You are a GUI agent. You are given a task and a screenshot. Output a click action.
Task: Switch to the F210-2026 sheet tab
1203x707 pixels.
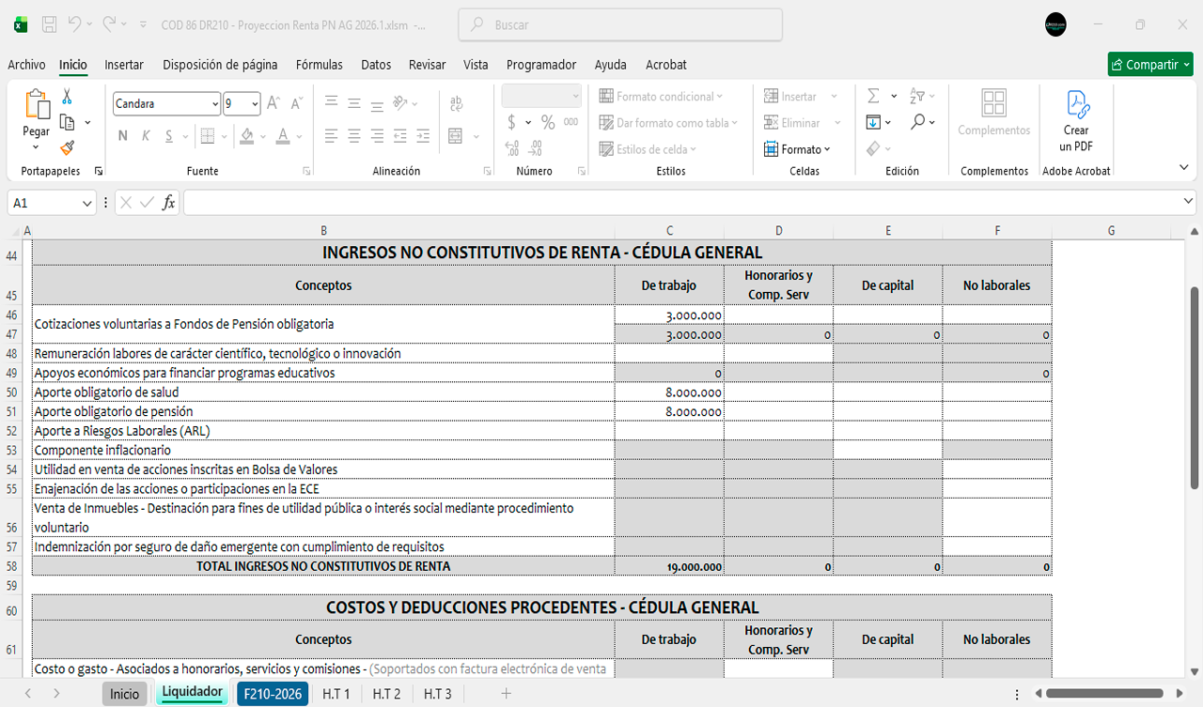(x=272, y=694)
